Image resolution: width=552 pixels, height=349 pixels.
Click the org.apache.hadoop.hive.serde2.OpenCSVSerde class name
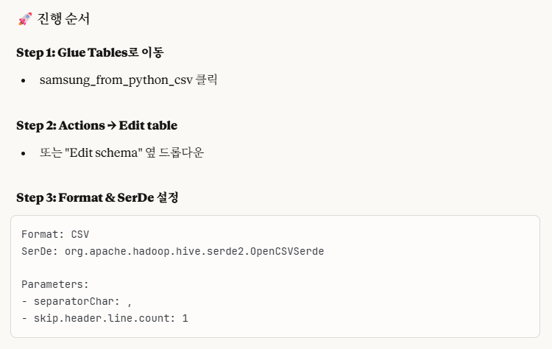(x=194, y=251)
